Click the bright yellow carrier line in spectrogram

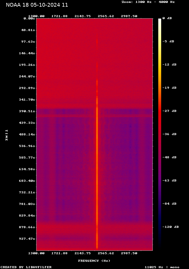click(97, 174)
